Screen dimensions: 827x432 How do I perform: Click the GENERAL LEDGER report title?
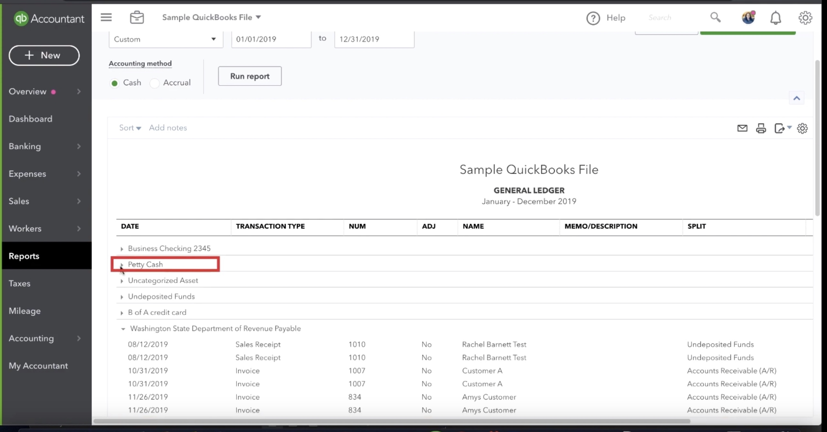tap(529, 191)
